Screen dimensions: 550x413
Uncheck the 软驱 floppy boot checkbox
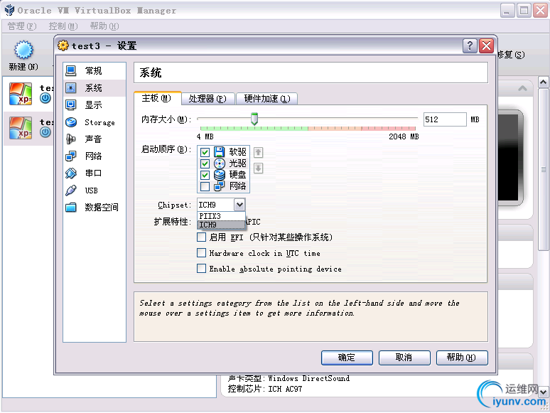(x=205, y=152)
